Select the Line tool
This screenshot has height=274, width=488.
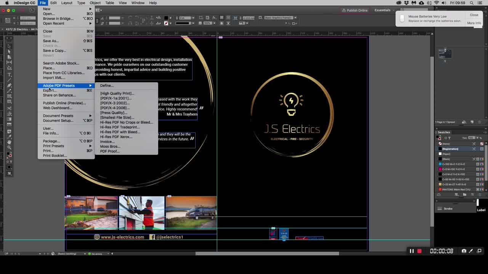(10, 80)
